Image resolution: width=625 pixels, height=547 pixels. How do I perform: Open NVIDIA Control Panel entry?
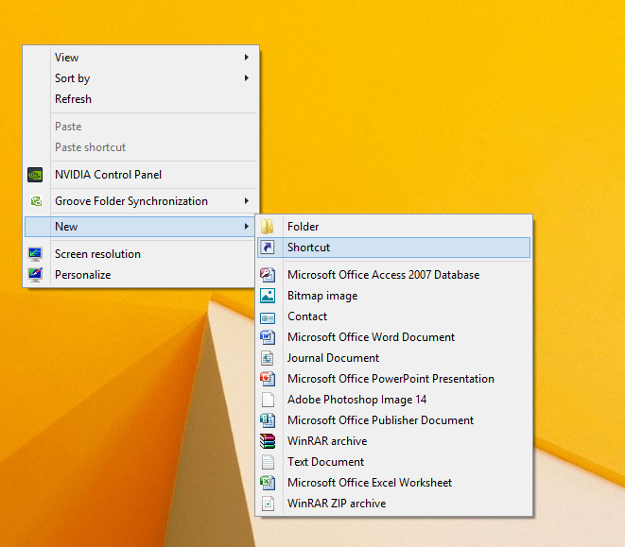(141, 175)
